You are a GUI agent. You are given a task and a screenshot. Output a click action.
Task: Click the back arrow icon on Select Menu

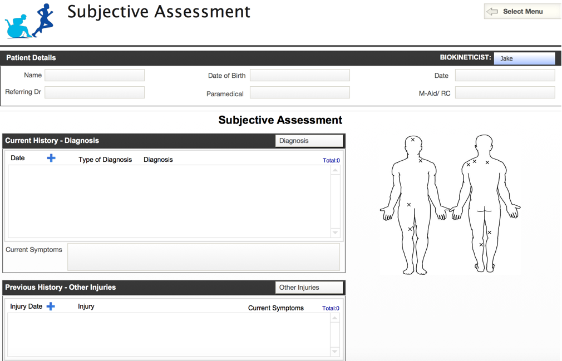[x=491, y=12]
